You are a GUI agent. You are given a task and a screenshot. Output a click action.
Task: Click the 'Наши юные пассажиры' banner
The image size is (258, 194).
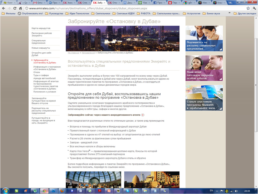(x=204, y=68)
